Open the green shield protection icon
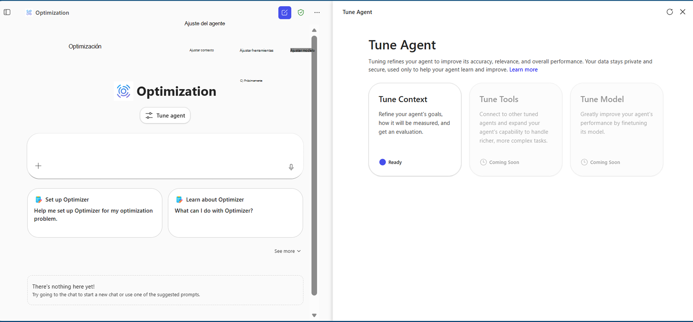 tap(301, 13)
